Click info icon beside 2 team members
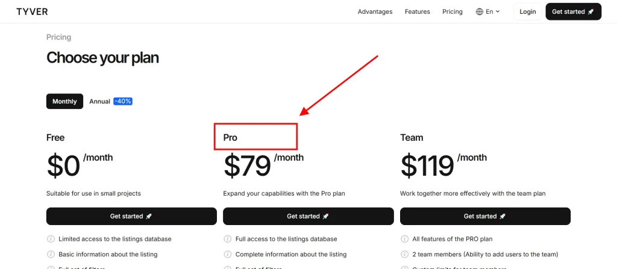This screenshot has height=269, width=617. pos(404,255)
